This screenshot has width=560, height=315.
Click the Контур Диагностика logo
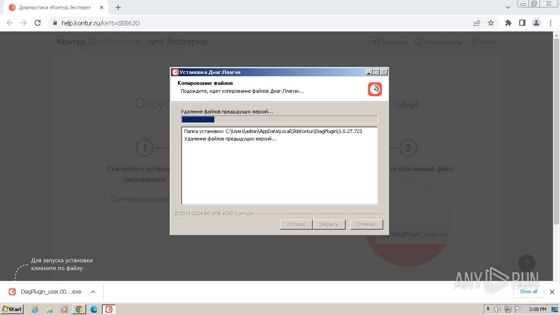[98, 42]
